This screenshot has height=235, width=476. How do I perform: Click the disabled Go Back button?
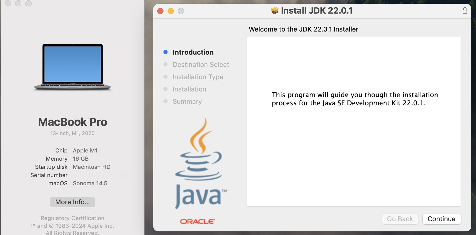(400, 219)
